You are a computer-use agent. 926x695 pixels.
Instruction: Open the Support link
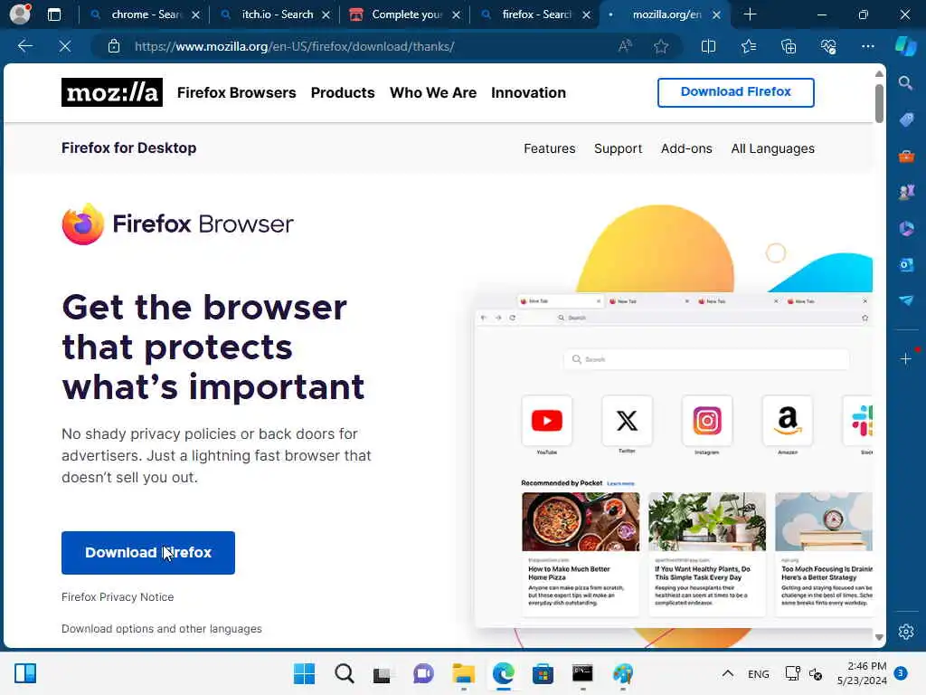[618, 148]
